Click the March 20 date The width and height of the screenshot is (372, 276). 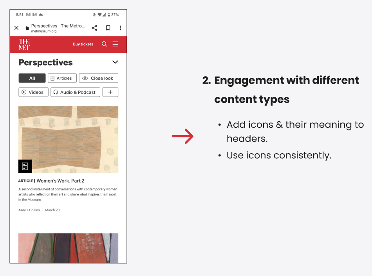click(x=52, y=210)
